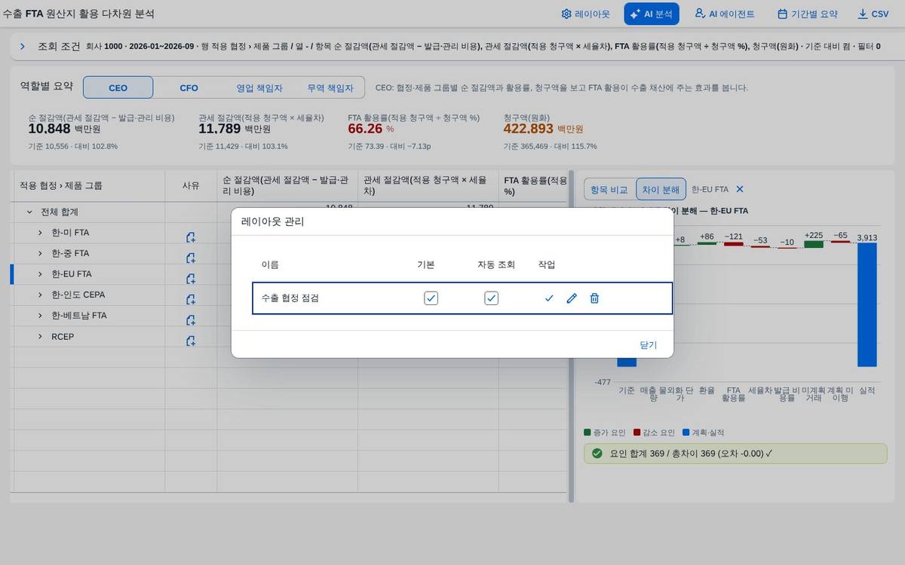
Task: Add a reason note for 한-인도 CEPA
Action: pyautogui.click(x=191, y=299)
